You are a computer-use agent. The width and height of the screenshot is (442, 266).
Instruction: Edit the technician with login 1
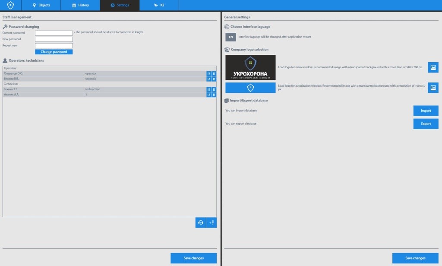pyautogui.click(x=208, y=95)
